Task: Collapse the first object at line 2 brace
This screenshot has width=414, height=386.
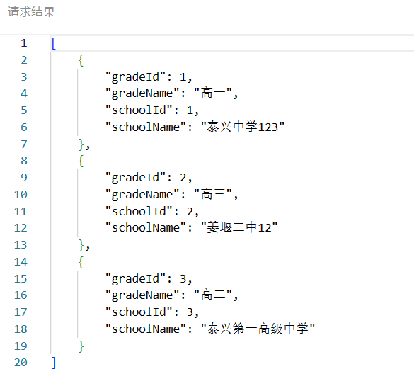Action: (x=81, y=60)
